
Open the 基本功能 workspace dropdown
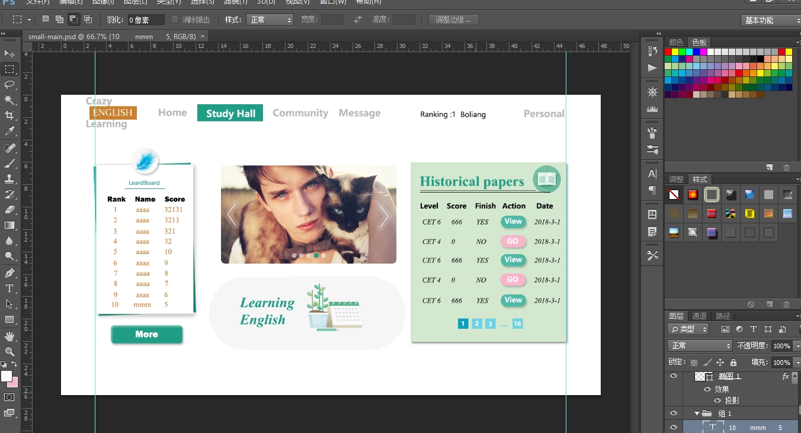click(x=770, y=20)
